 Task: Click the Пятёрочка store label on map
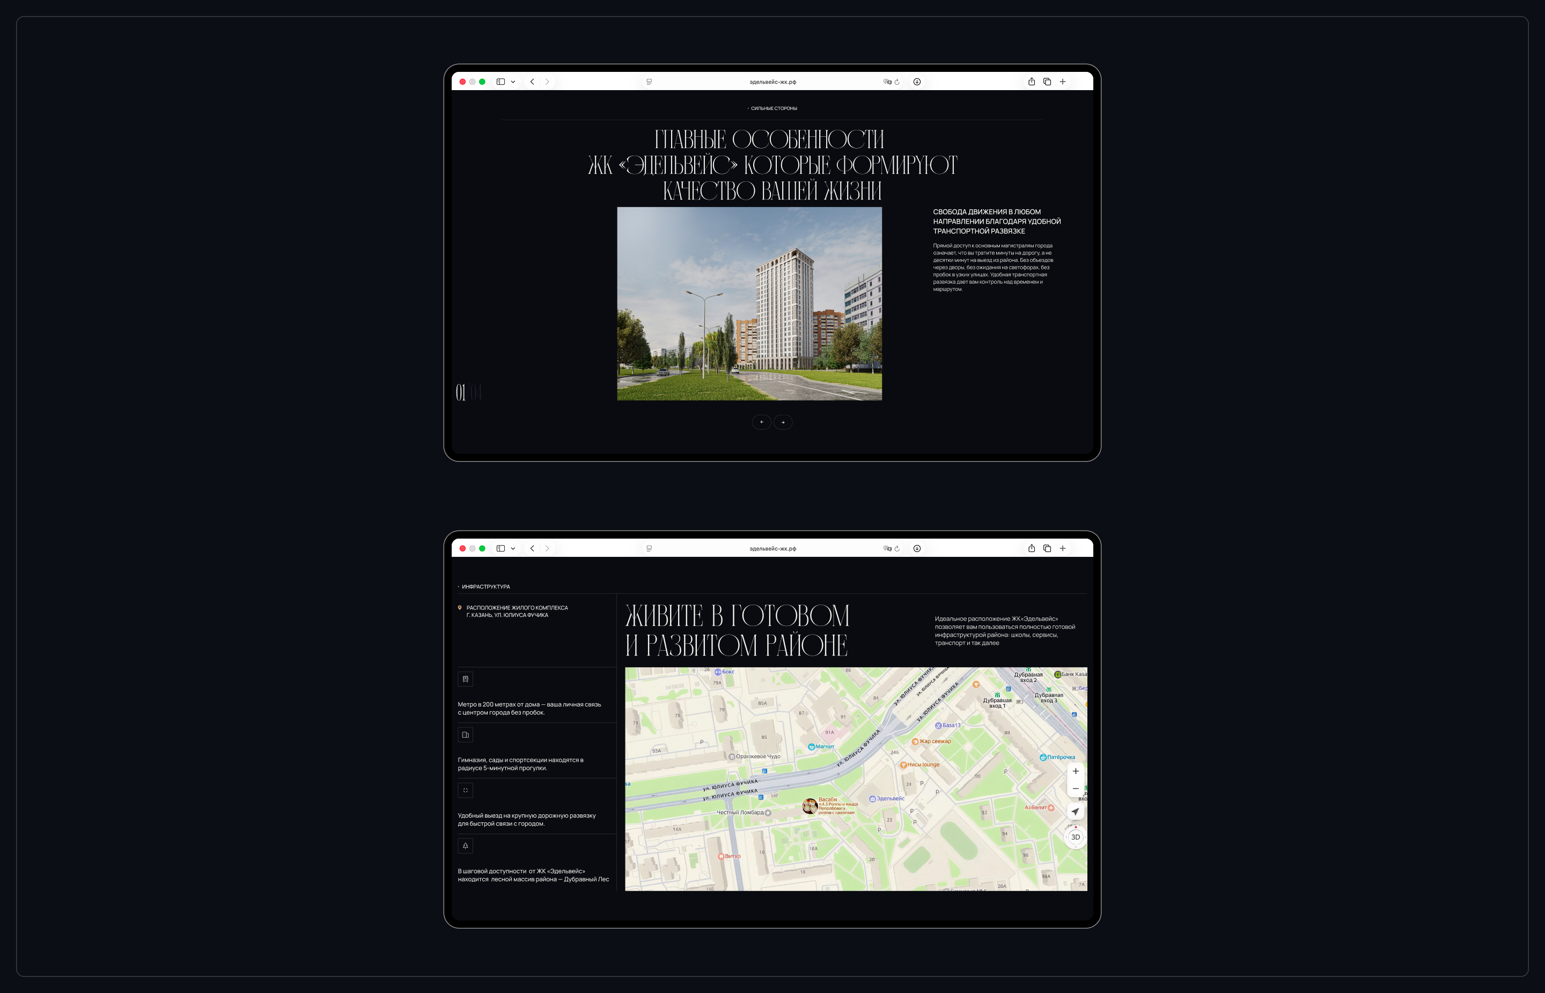[x=1057, y=757]
